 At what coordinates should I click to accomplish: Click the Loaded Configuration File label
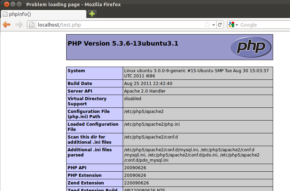pos(93,127)
